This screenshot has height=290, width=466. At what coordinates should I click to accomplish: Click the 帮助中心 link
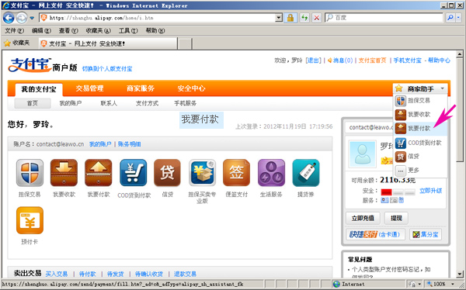439,60
